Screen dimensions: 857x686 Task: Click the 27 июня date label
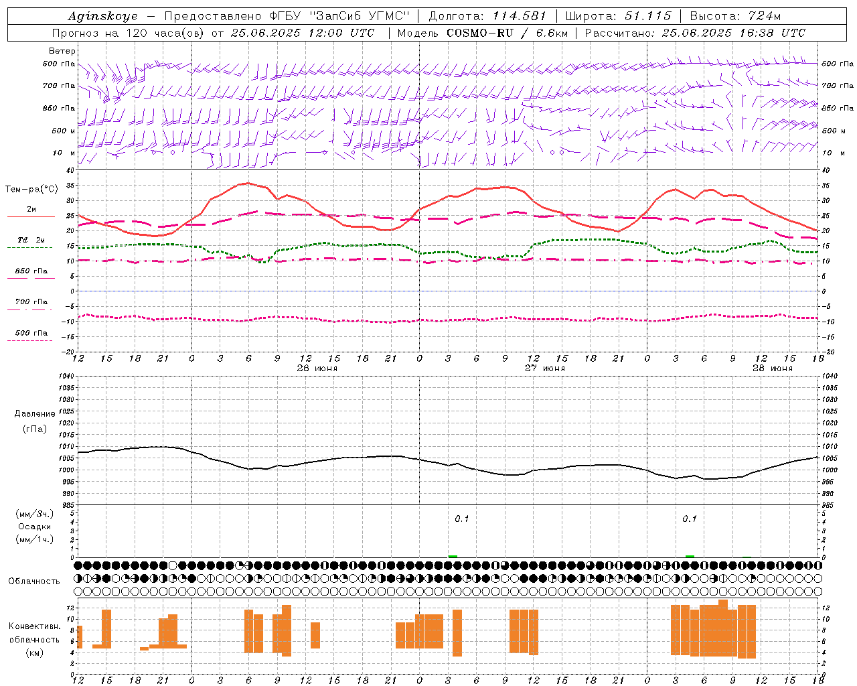(x=545, y=368)
